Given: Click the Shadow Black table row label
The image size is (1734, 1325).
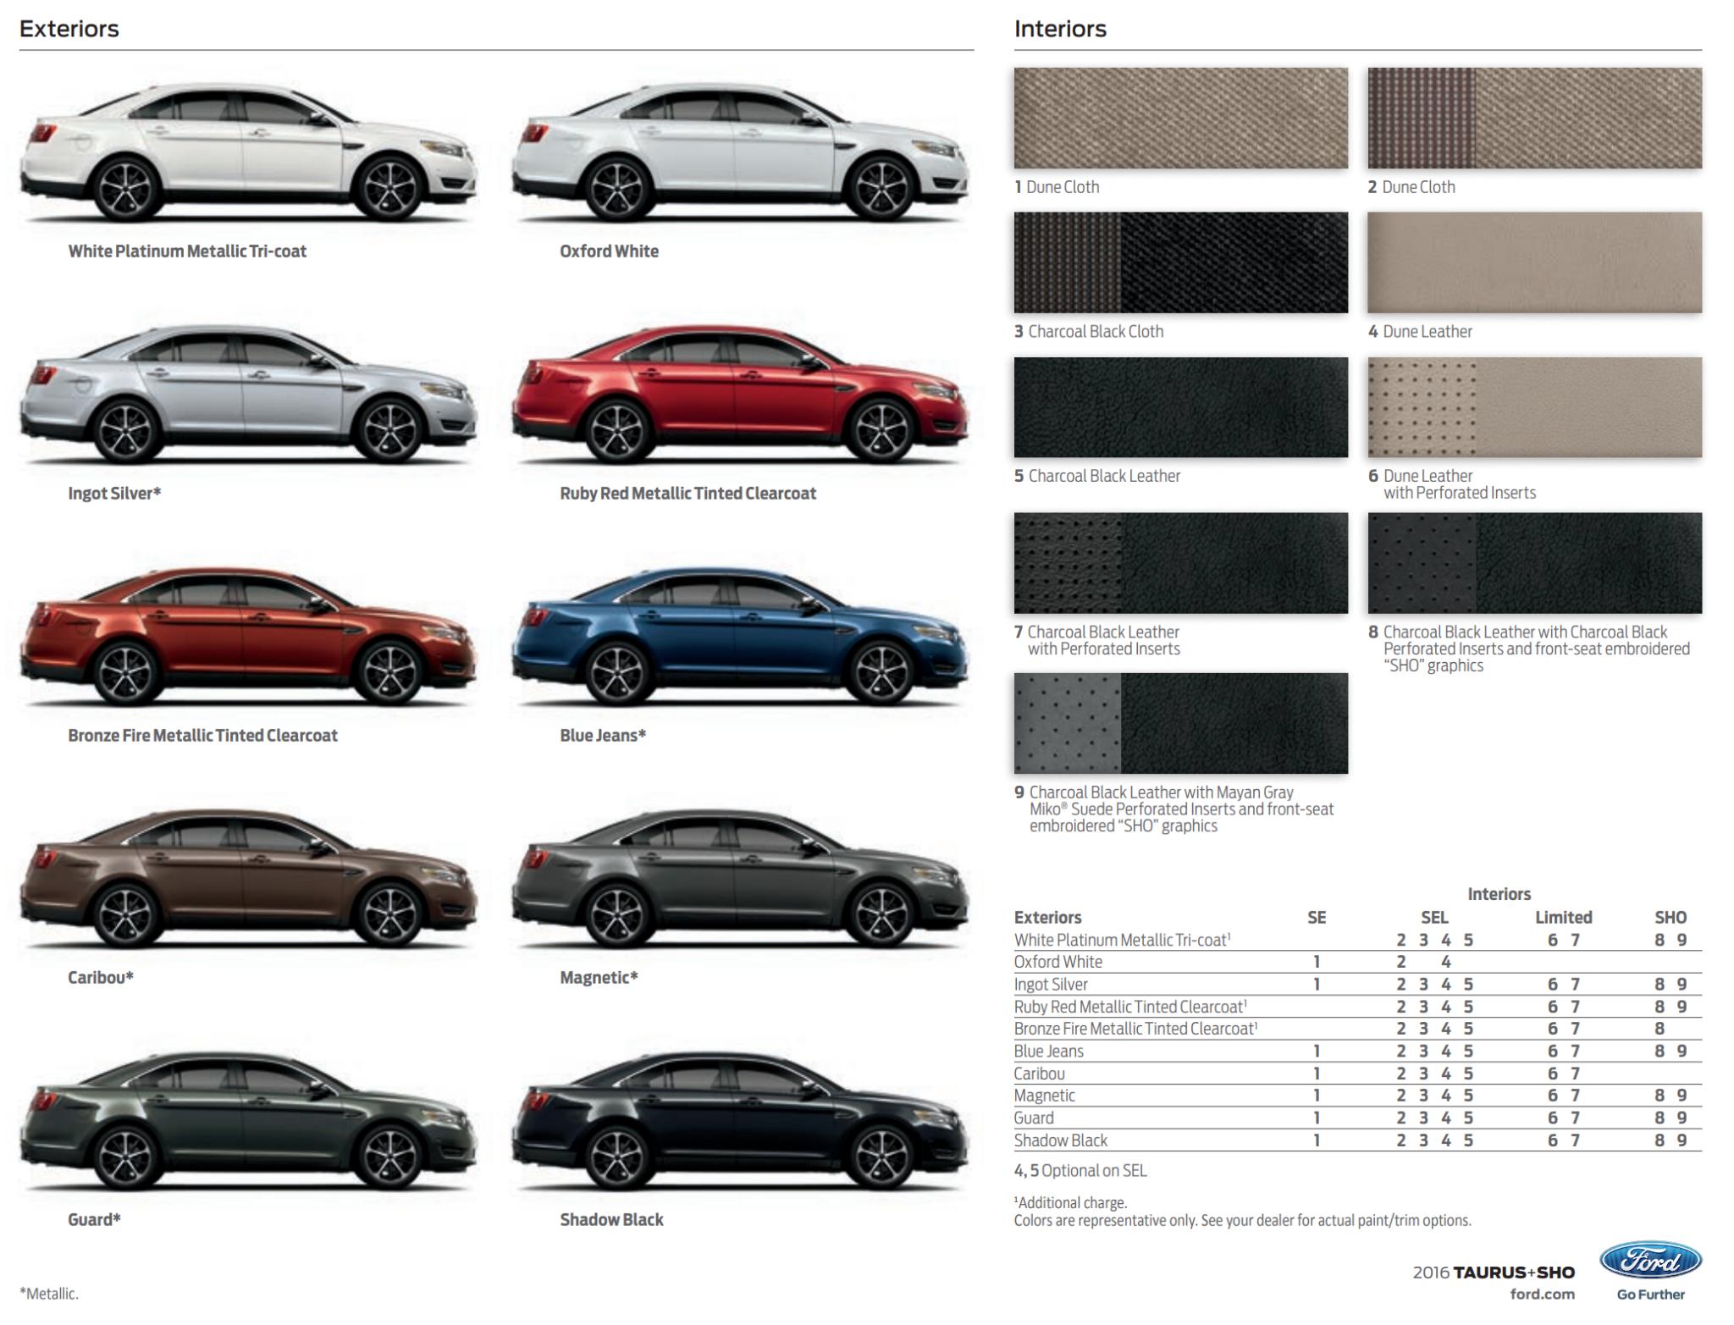Looking at the screenshot, I should 1061,1140.
